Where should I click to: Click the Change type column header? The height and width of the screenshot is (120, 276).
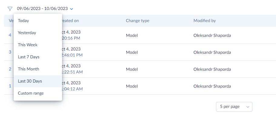[x=138, y=21]
